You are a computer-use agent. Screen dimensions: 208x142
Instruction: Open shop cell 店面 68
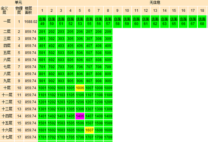point(202,22)
